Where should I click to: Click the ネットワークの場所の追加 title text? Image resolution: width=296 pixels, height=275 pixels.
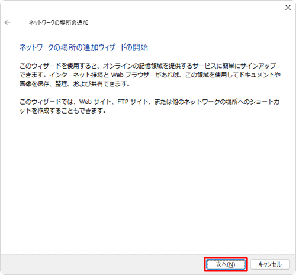(x=59, y=23)
